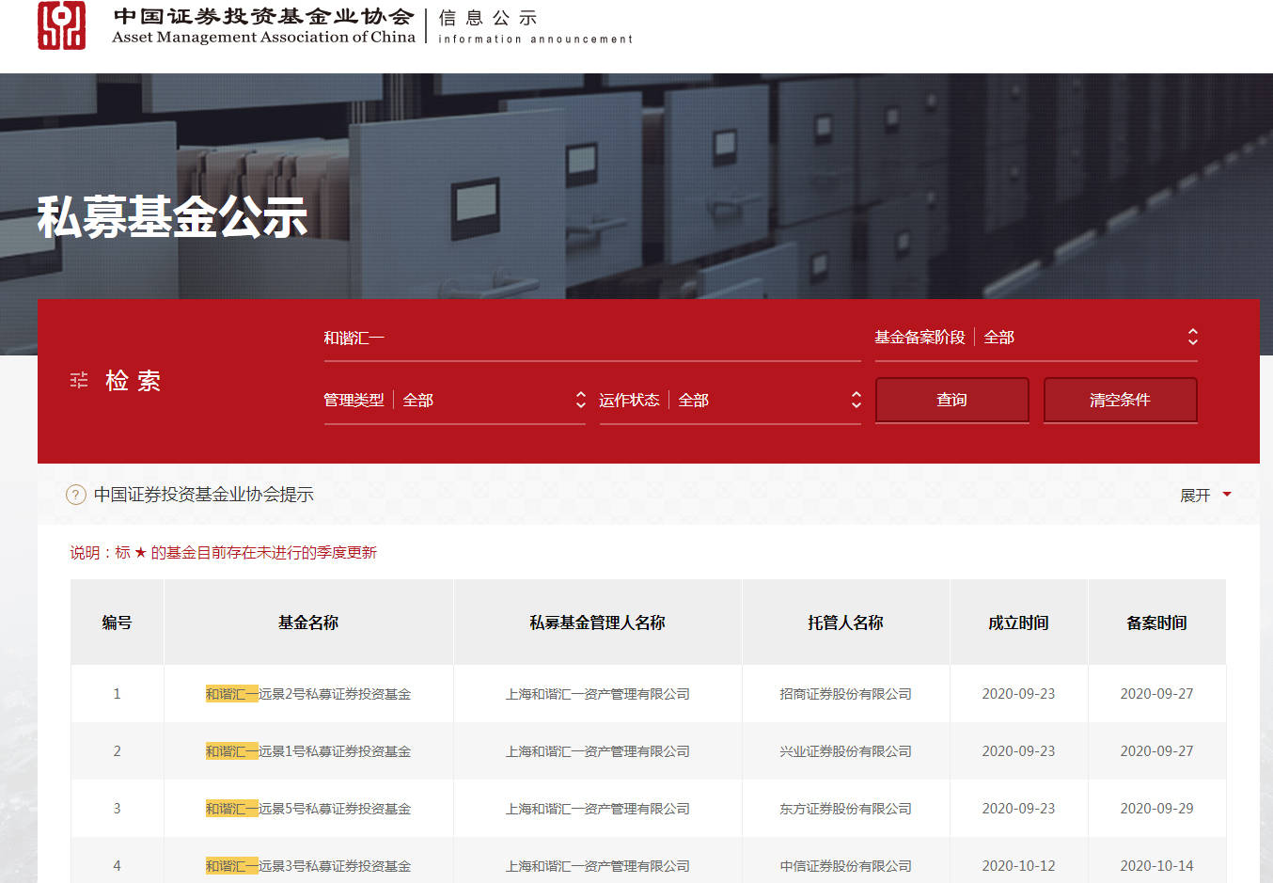
Task: Click custodian 东方证券股份有限公司
Action: click(846, 809)
